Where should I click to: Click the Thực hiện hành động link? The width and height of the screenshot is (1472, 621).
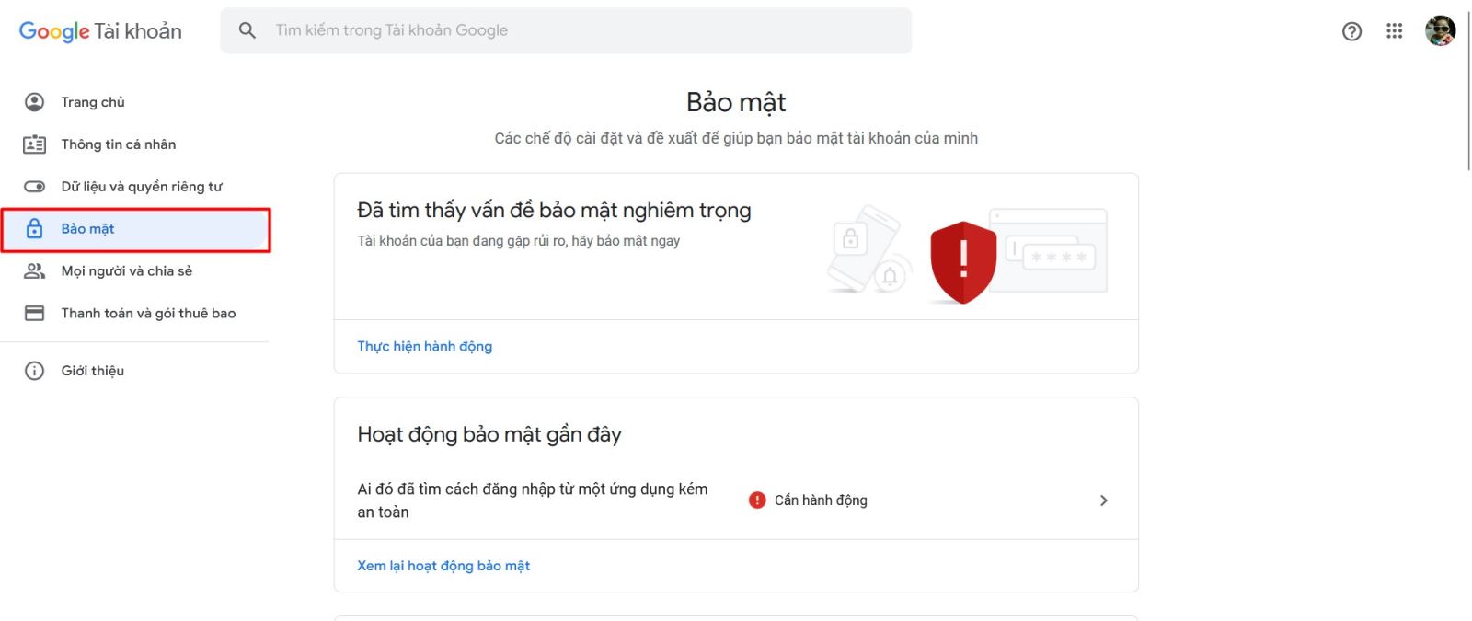[425, 346]
